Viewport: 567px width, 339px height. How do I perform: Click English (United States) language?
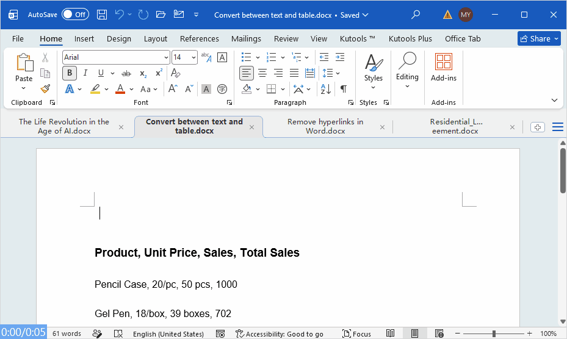(168, 334)
